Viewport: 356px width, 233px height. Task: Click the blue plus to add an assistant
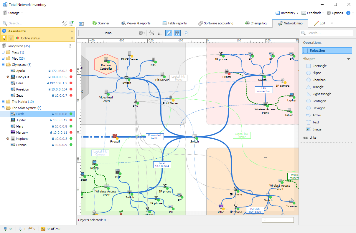4,31
